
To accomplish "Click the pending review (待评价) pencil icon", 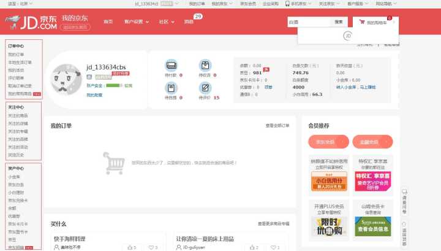I will click(x=205, y=88).
